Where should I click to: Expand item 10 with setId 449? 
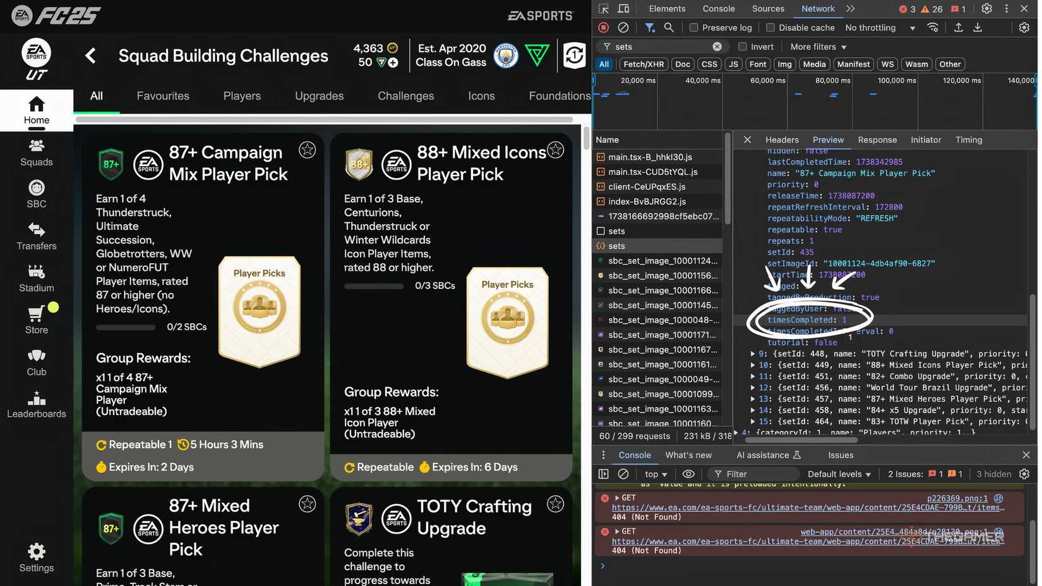pos(752,365)
